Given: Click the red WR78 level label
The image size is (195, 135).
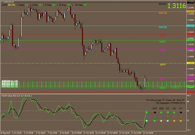Looking at the screenshot, I should coord(163,35).
